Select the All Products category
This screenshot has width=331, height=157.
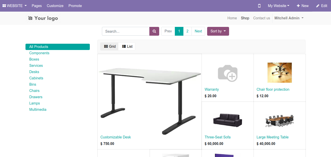58,47
